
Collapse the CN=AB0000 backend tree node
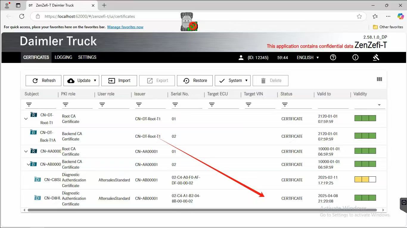[x=29, y=164]
